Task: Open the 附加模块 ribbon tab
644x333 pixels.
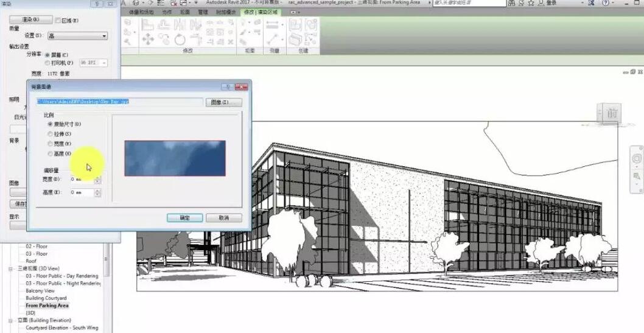Action: (x=225, y=12)
